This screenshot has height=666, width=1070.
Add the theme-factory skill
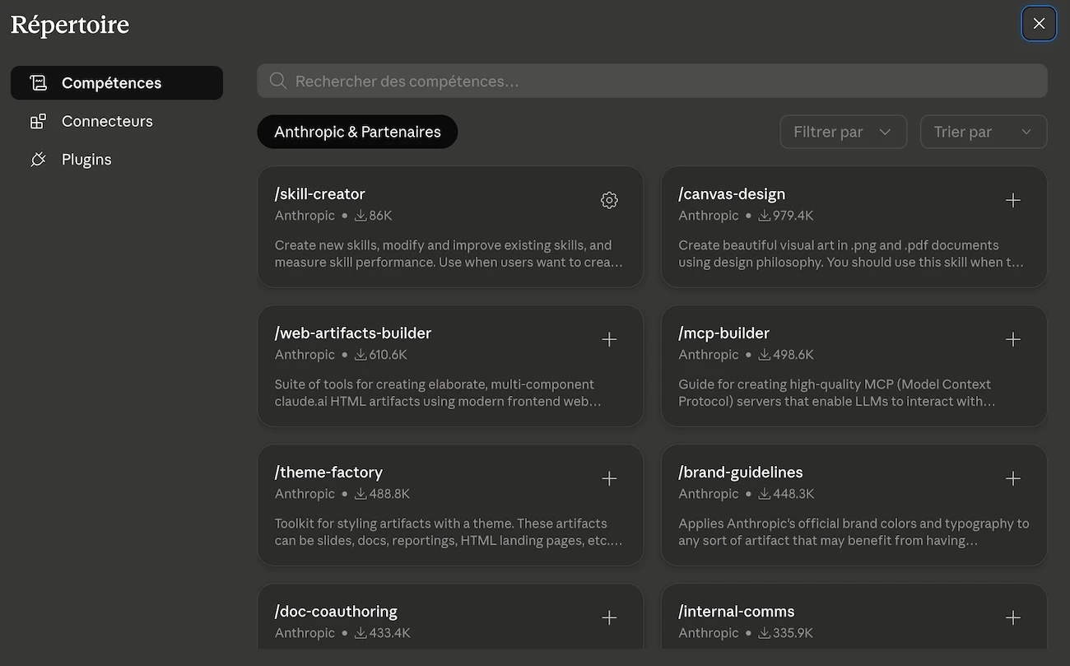tap(609, 478)
